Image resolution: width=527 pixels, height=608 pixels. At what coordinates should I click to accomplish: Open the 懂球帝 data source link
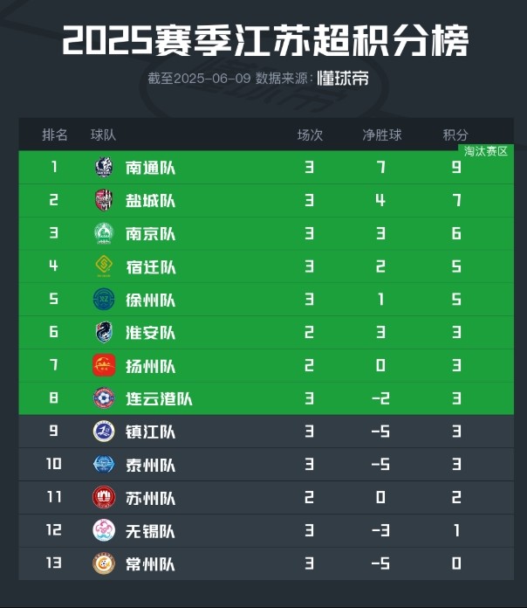[x=343, y=79]
